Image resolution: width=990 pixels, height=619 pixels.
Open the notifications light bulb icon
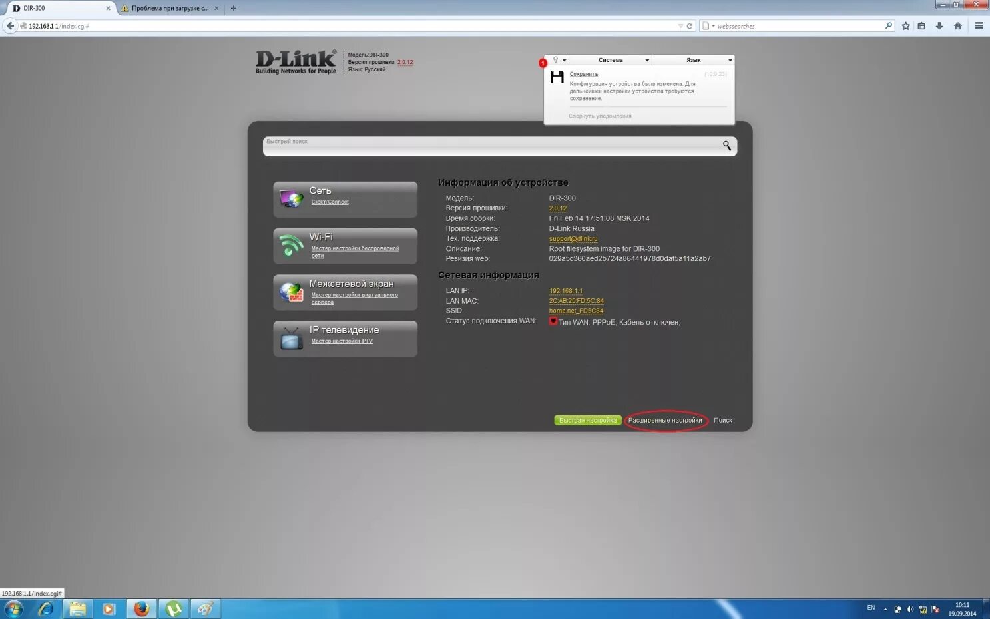point(557,60)
